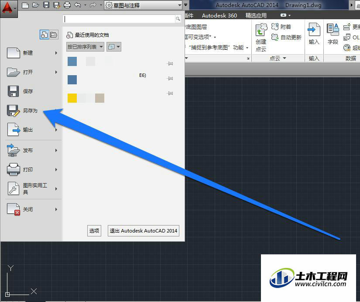This screenshot has height=302, width=360.
Task: Open the Customize Quick Access toolbar arrow
Action: (x=185, y=5)
